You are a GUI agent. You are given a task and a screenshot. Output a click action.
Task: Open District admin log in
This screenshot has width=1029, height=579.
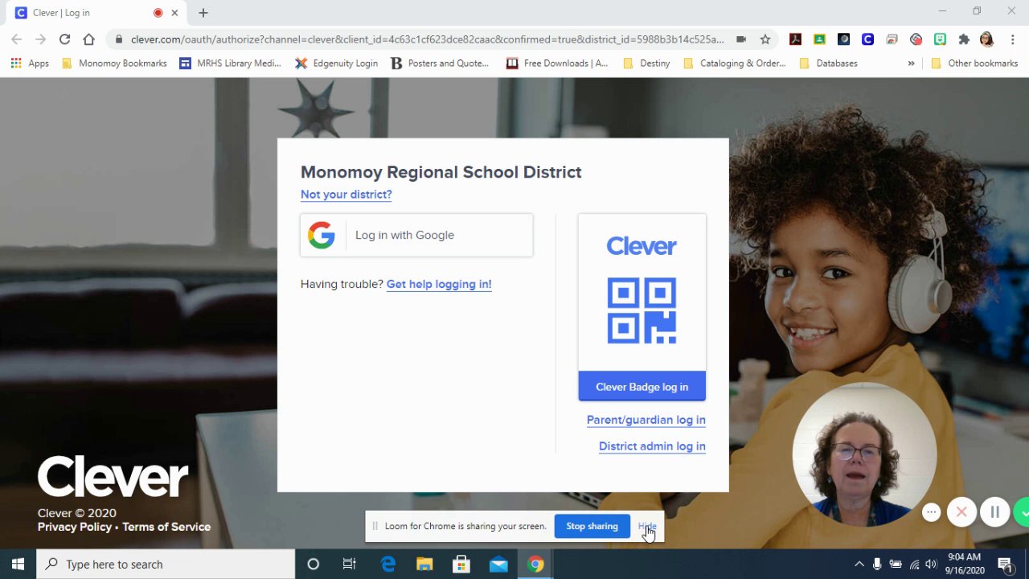pos(652,446)
